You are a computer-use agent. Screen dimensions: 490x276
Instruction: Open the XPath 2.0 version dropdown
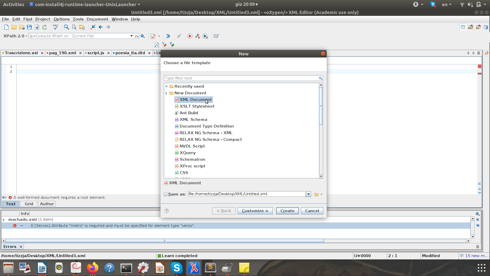click(x=15, y=36)
